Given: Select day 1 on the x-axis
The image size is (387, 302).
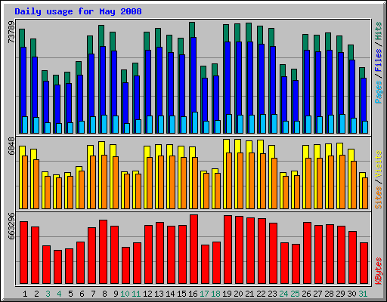Looking at the screenshot, I should [25, 294].
